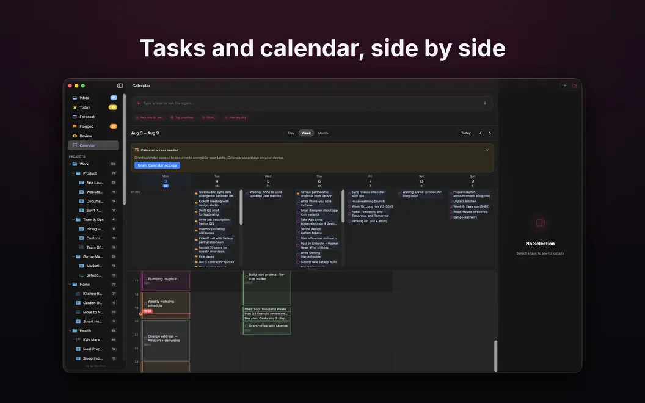645x403 pixels.
Task: Open Read: Four Thousand Weeks event
Action: coord(266,309)
